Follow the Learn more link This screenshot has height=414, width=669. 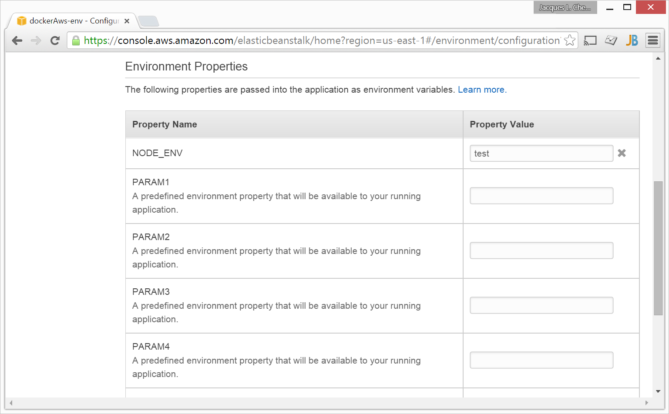tap(482, 90)
